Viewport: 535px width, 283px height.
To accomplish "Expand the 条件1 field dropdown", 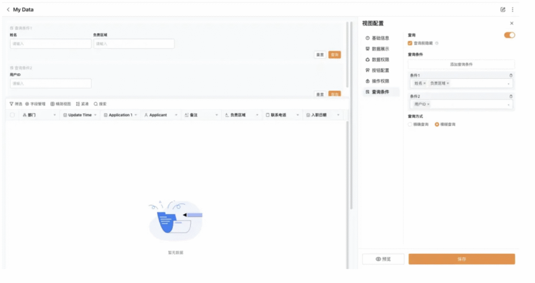I will point(508,83).
